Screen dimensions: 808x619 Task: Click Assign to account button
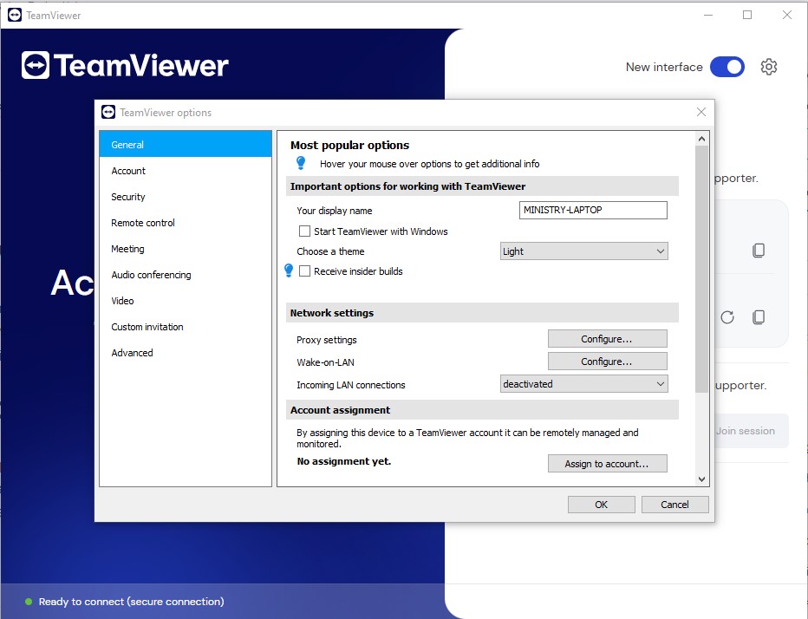pos(607,463)
